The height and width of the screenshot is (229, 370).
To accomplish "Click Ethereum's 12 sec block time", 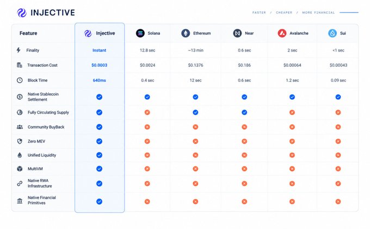I will click(x=196, y=80).
